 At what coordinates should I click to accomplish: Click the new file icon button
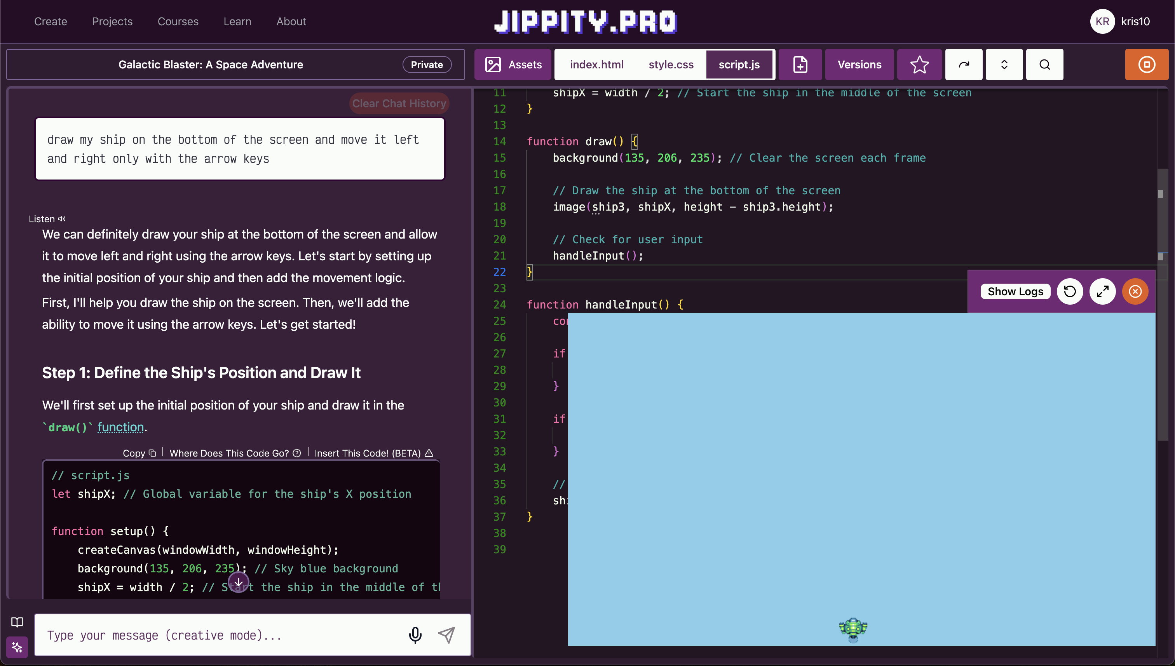pyautogui.click(x=800, y=65)
